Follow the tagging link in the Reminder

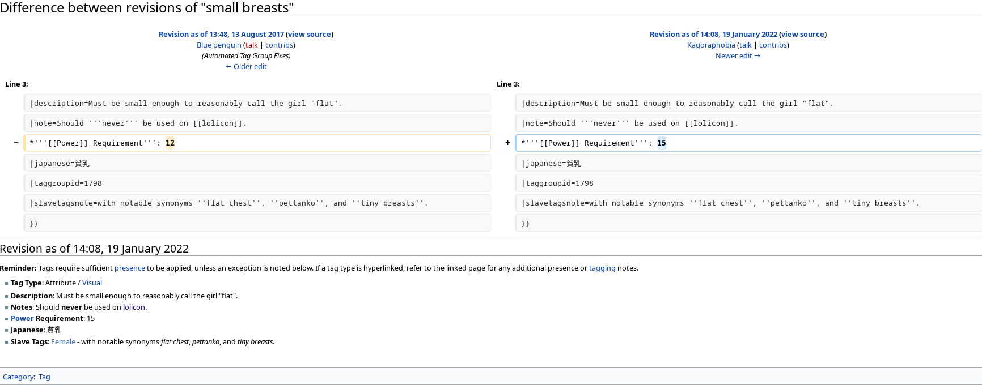602,268
